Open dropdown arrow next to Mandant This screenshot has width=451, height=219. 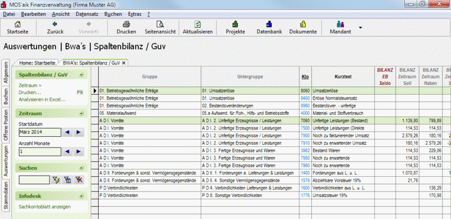[360, 28]
